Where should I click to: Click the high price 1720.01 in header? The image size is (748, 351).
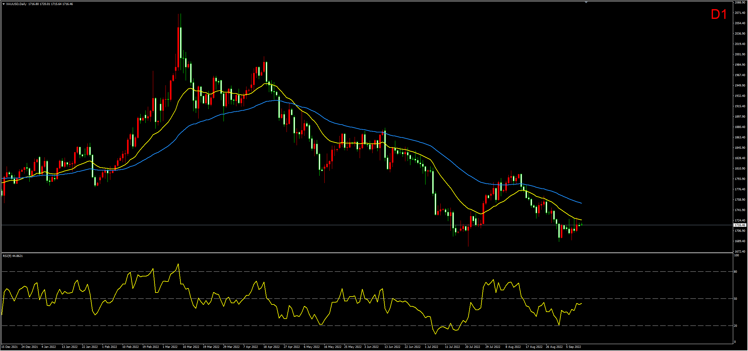point(45,4)
